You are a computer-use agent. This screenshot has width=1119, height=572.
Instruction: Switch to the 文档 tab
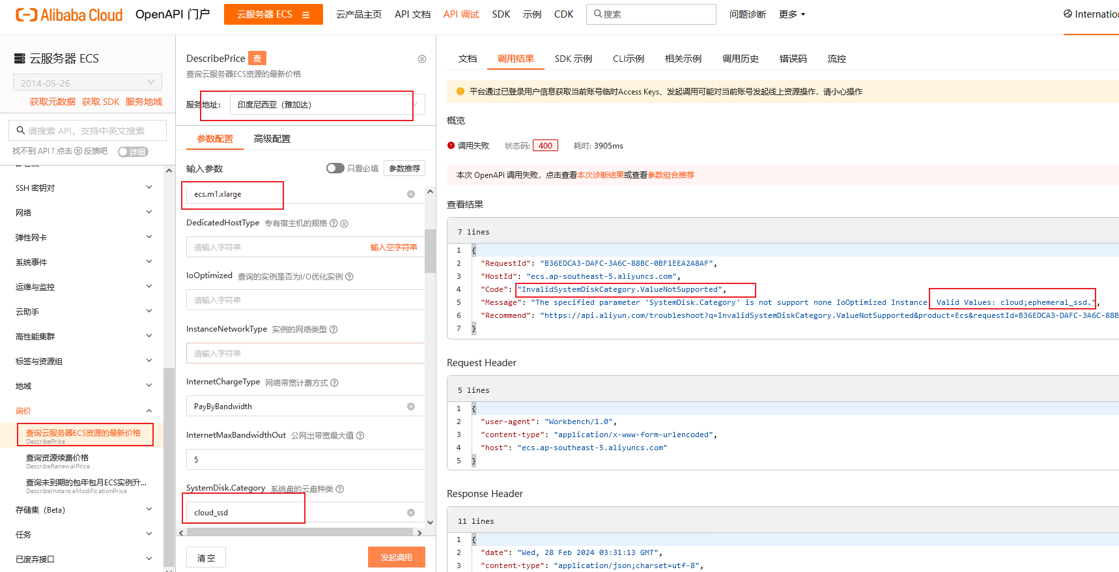click(468, 59)
